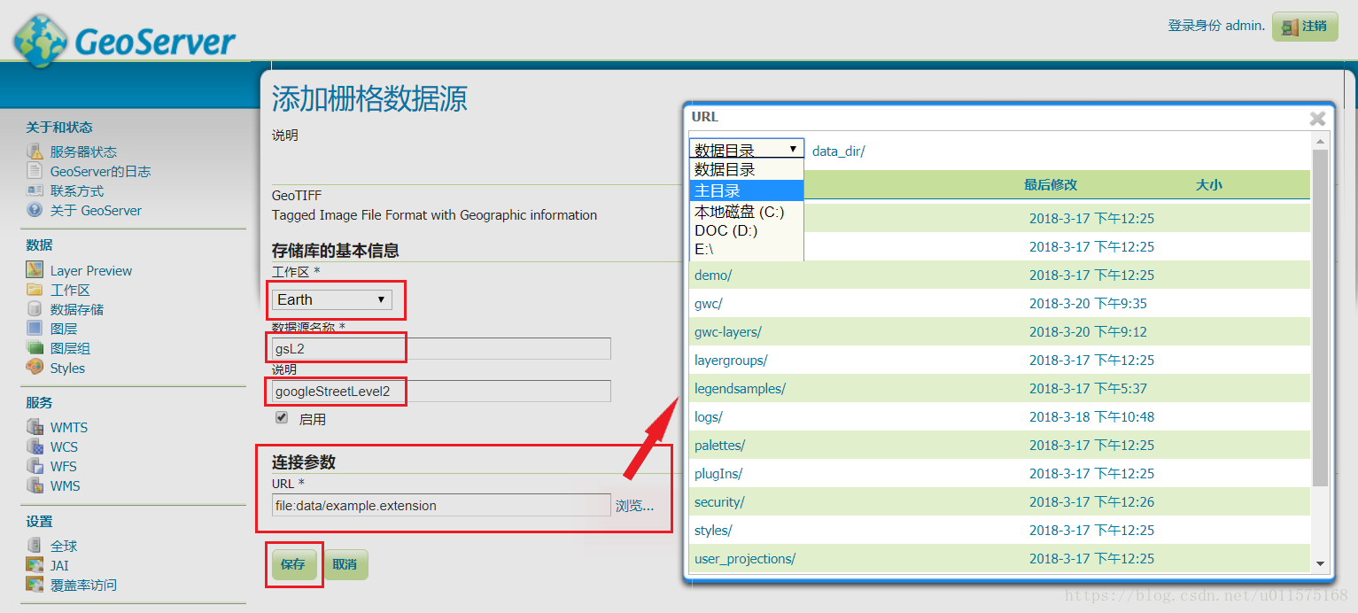Click the data stores cylinder icon
This screenshot has height=613, width=1358.
tap(35, 309)
